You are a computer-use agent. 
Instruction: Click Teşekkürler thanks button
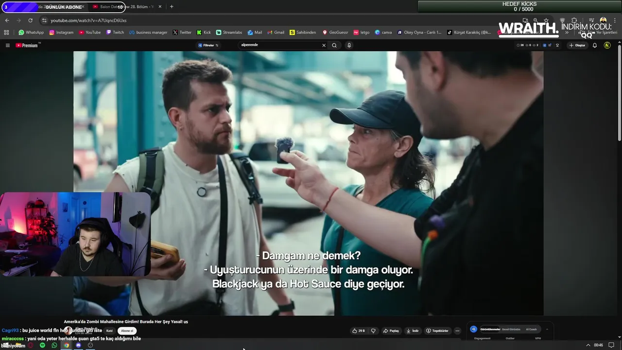coord(437,331)
